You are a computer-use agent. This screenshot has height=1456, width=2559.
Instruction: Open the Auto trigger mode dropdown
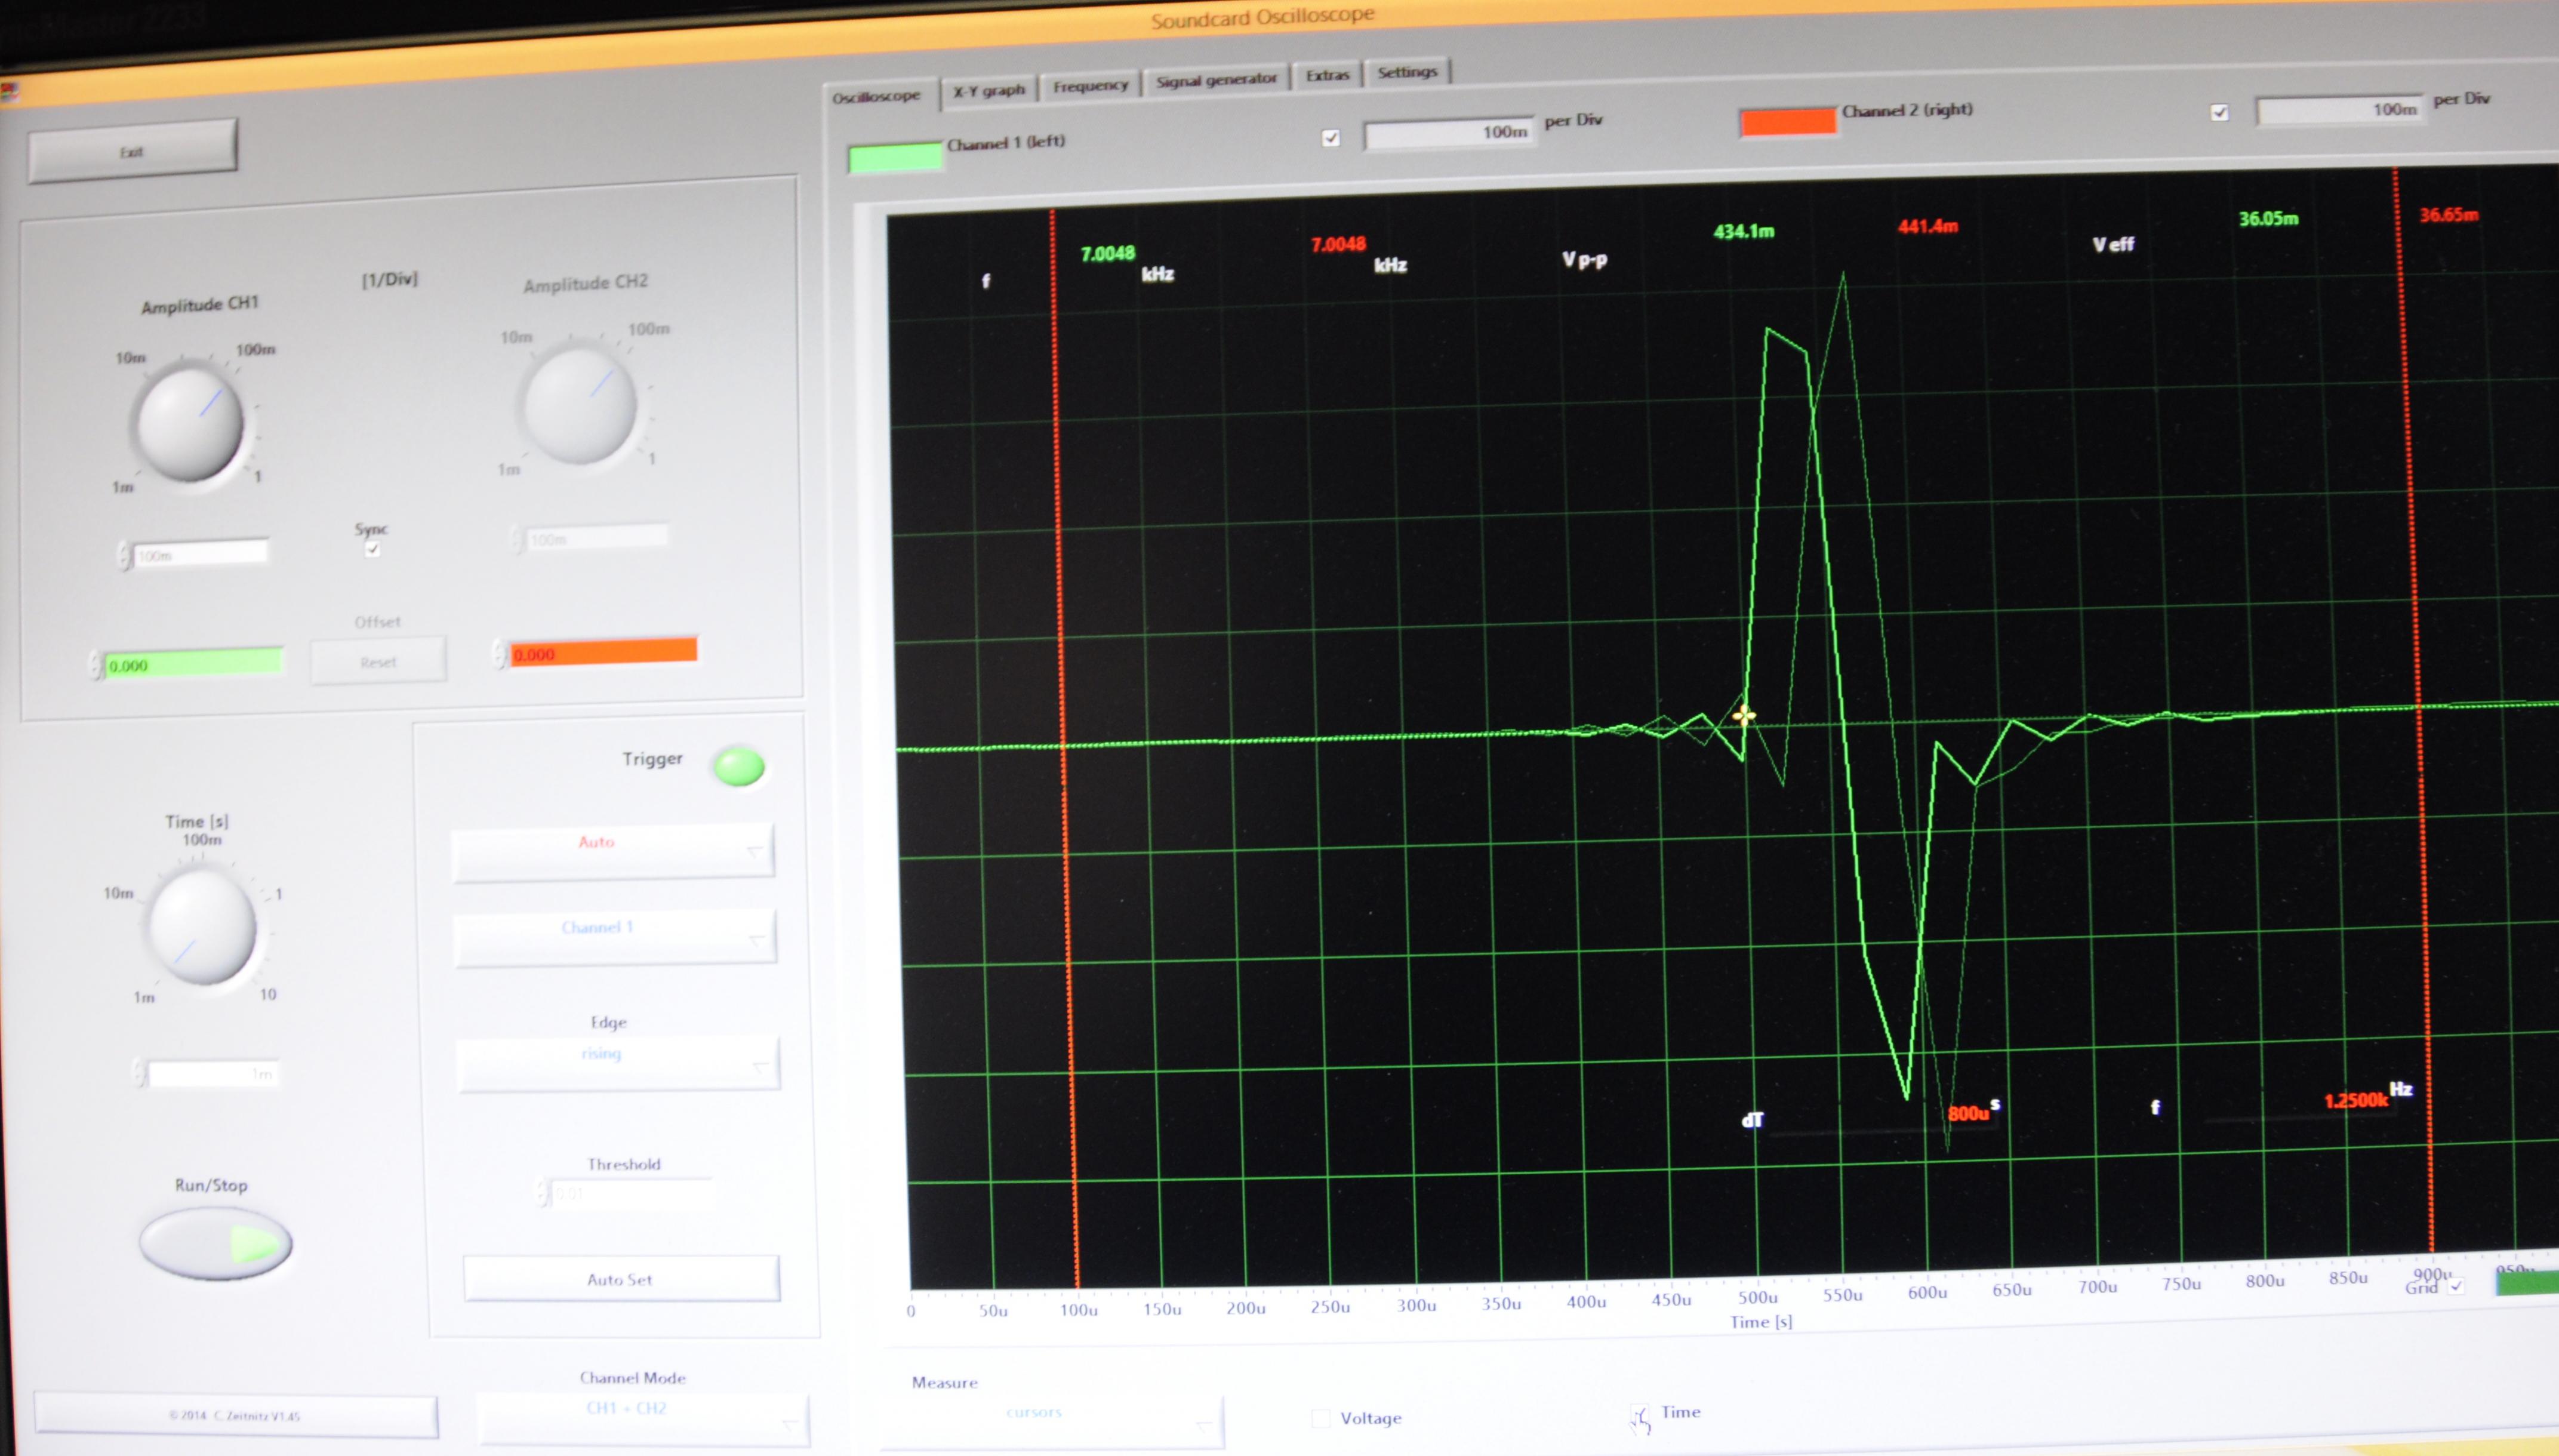click(x=613, y=850)
